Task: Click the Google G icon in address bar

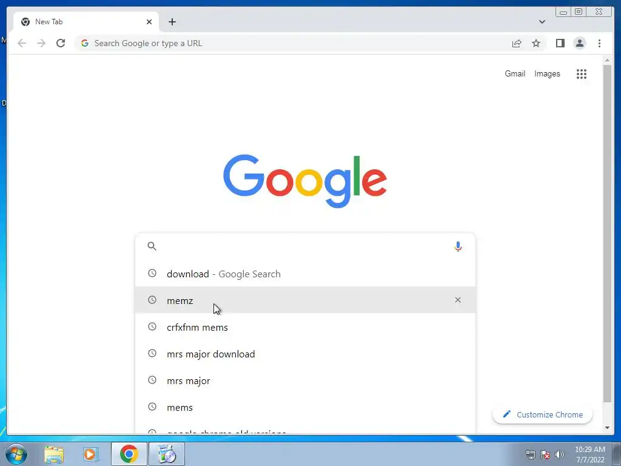Action: pos(85,43)
